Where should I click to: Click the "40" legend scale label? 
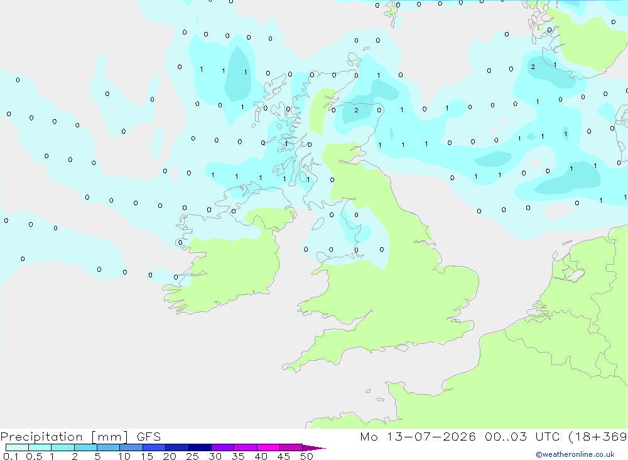tap(261, 456)
